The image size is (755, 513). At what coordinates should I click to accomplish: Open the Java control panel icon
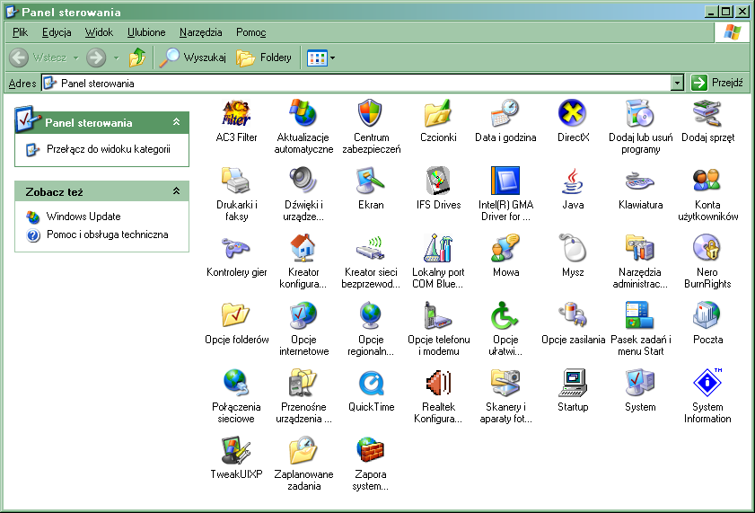click(x=573, y=182)
